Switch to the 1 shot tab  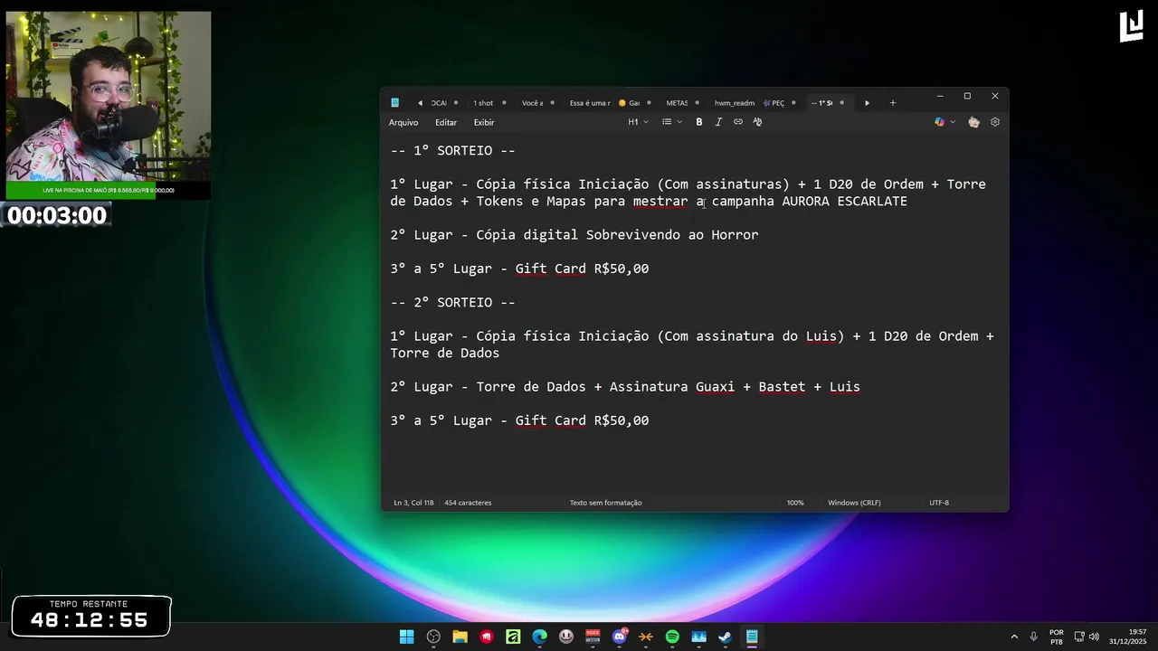click(x=483, y=103)
